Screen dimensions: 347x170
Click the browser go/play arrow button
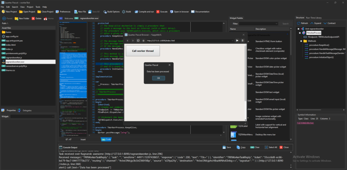[237, 41]
